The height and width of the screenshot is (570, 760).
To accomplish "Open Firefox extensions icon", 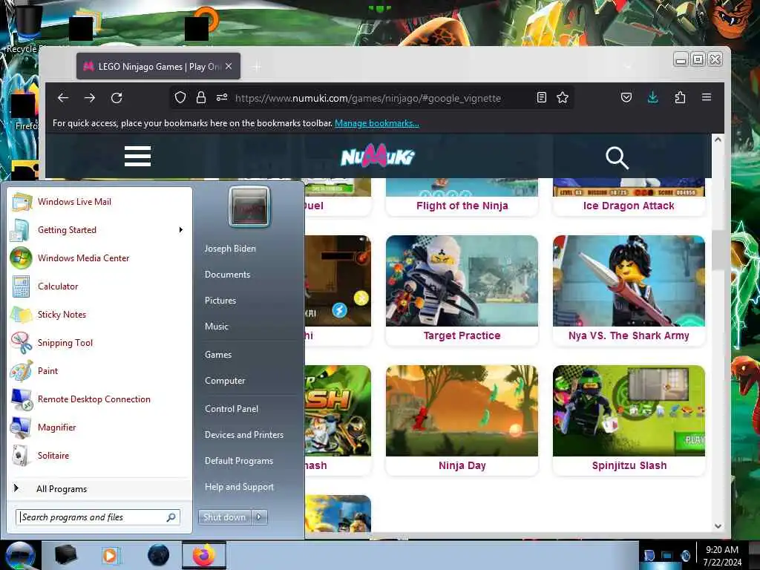I will [680, 98].
